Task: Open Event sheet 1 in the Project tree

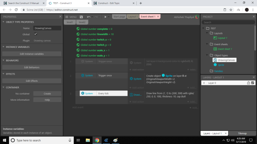Action: [x=223, y=49]
